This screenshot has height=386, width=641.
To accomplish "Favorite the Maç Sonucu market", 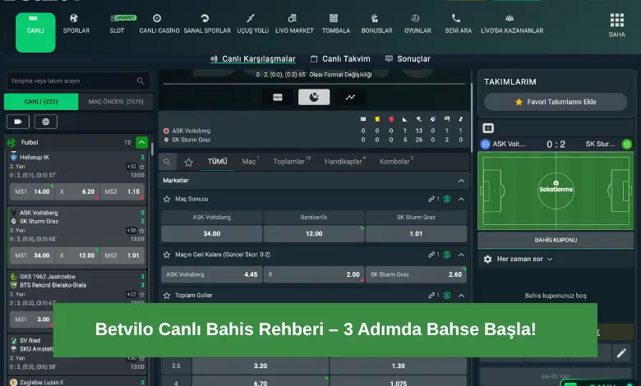I will click(167, 199).
